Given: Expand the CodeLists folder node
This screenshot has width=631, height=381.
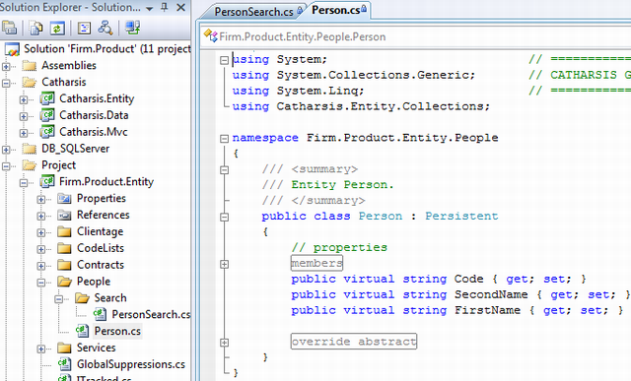Looking at the screenshot, I should (41, 250).
